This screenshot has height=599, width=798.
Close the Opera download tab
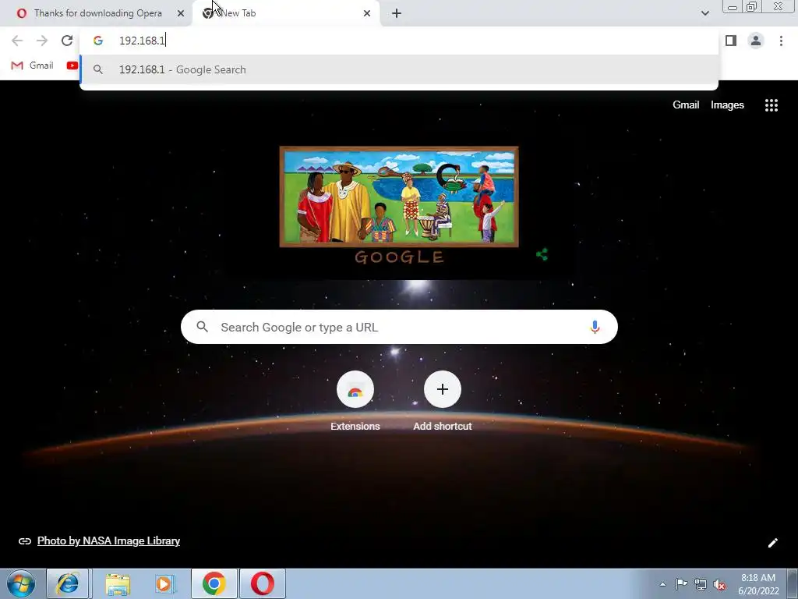click(181, 13)
